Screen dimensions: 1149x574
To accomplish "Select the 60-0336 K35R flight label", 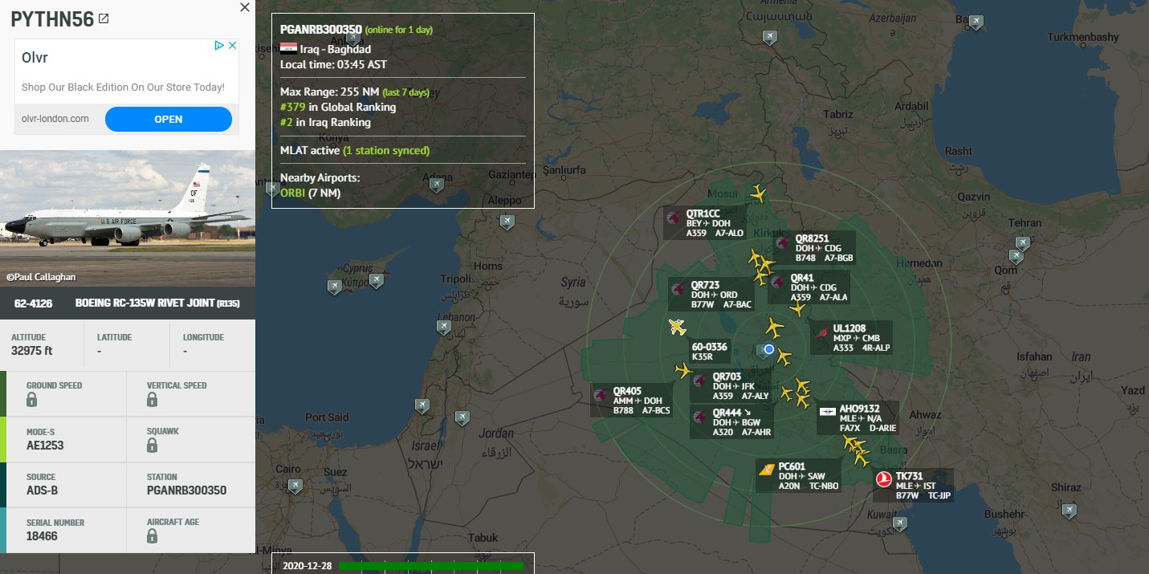I will 710,352.
